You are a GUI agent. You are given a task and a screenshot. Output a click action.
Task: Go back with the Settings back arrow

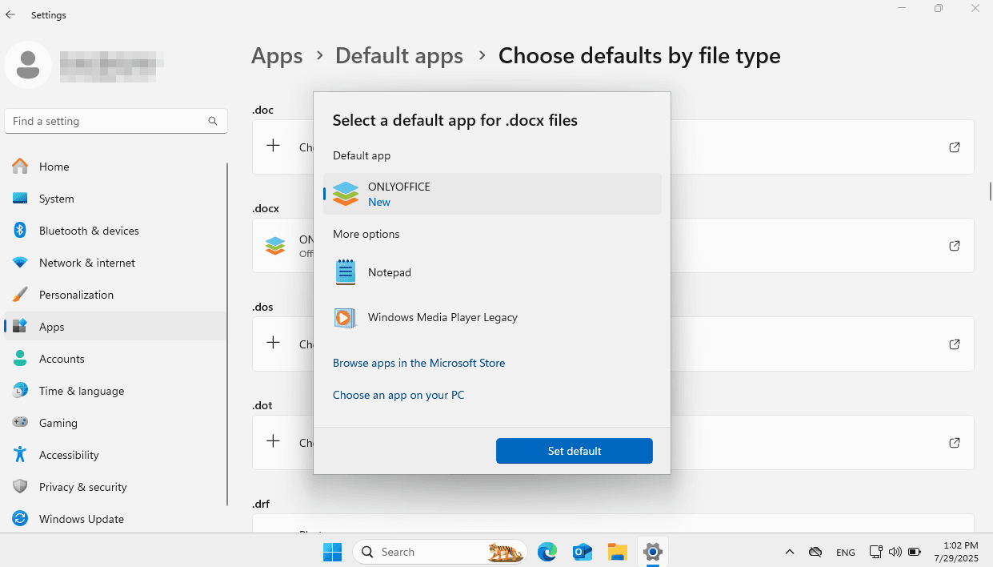[x=10, y=14]
